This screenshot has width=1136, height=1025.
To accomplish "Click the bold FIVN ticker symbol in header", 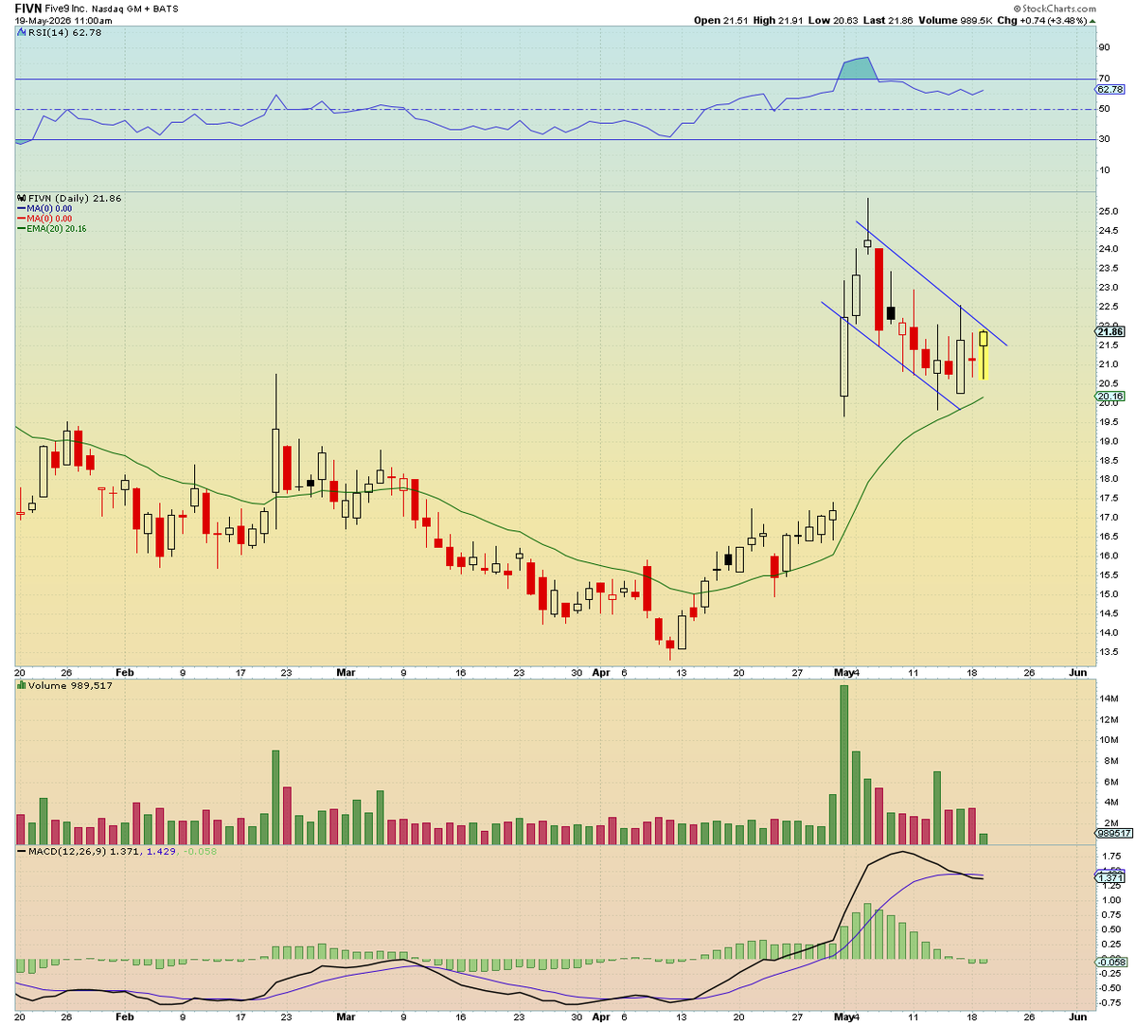I will tap(28, 8).
